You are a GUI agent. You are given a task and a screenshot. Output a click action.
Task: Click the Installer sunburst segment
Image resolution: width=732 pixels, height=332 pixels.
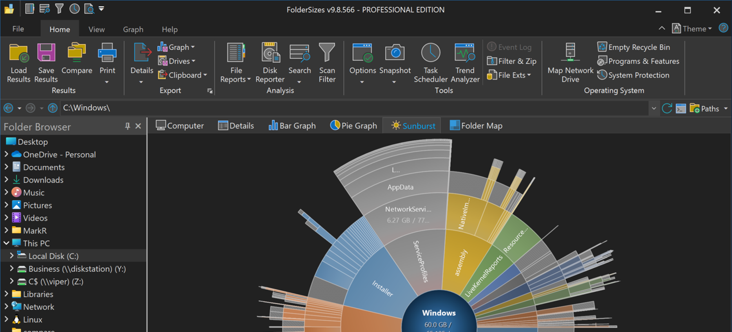click(379, 285)
